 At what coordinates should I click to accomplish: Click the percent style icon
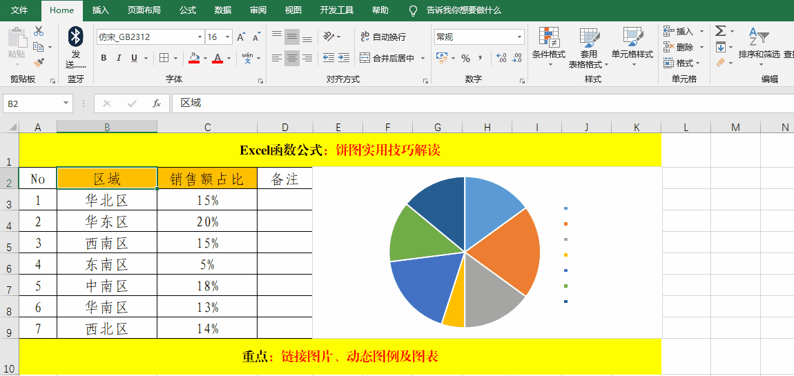(x=465, y=58)
